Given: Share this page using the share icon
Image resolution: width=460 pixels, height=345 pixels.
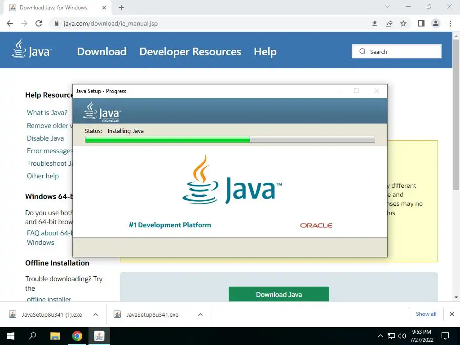Looking at the screenshot, I should 389,23.
